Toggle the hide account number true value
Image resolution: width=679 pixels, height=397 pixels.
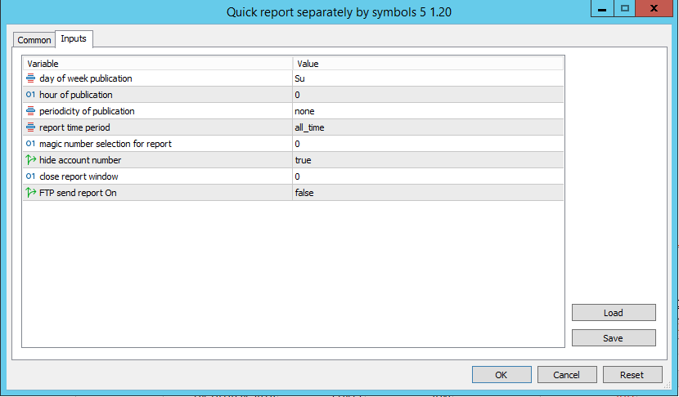pos(427,160)
